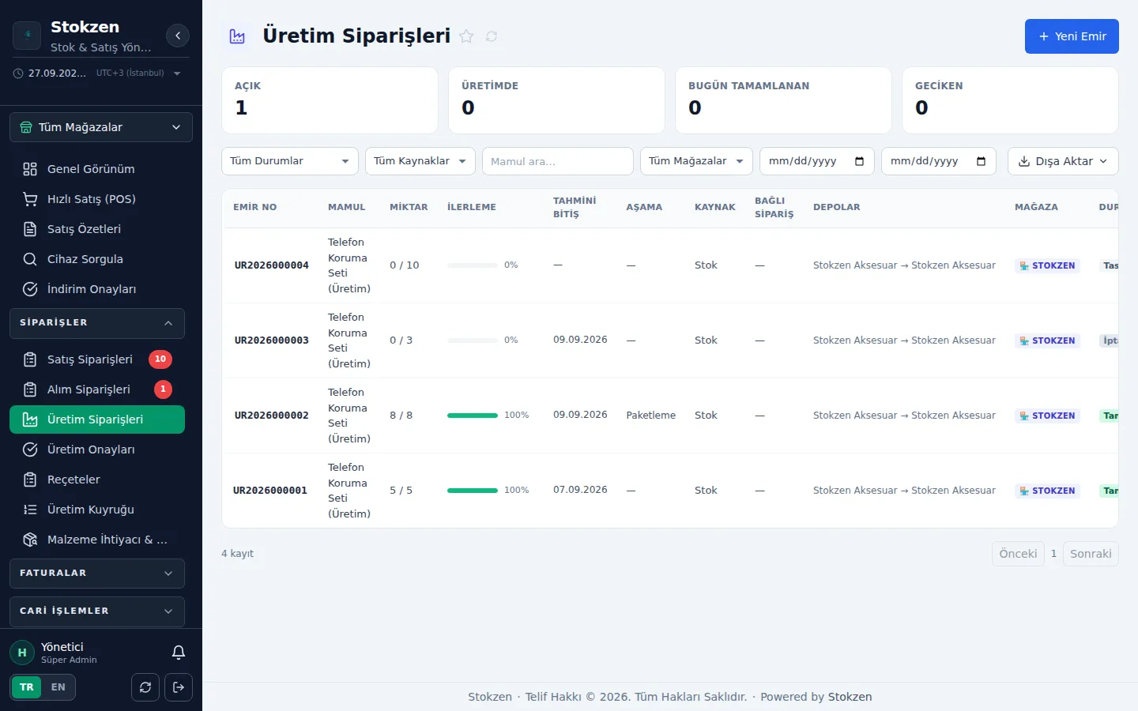
Task: Click the İndirim Onayları check icon
Action: pyautogui.click(x=30, y=289)
